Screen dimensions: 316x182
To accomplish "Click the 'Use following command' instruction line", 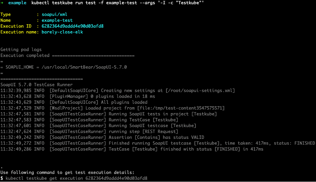I will (x=67, y=172).
